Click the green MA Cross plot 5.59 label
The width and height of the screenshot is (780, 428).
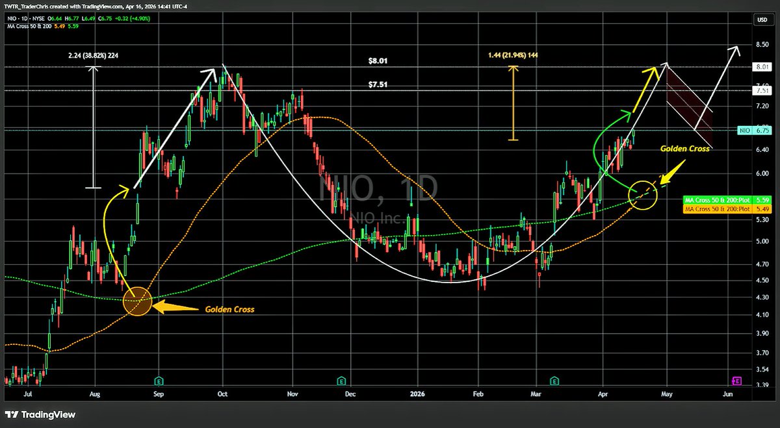tap(727, 199)
